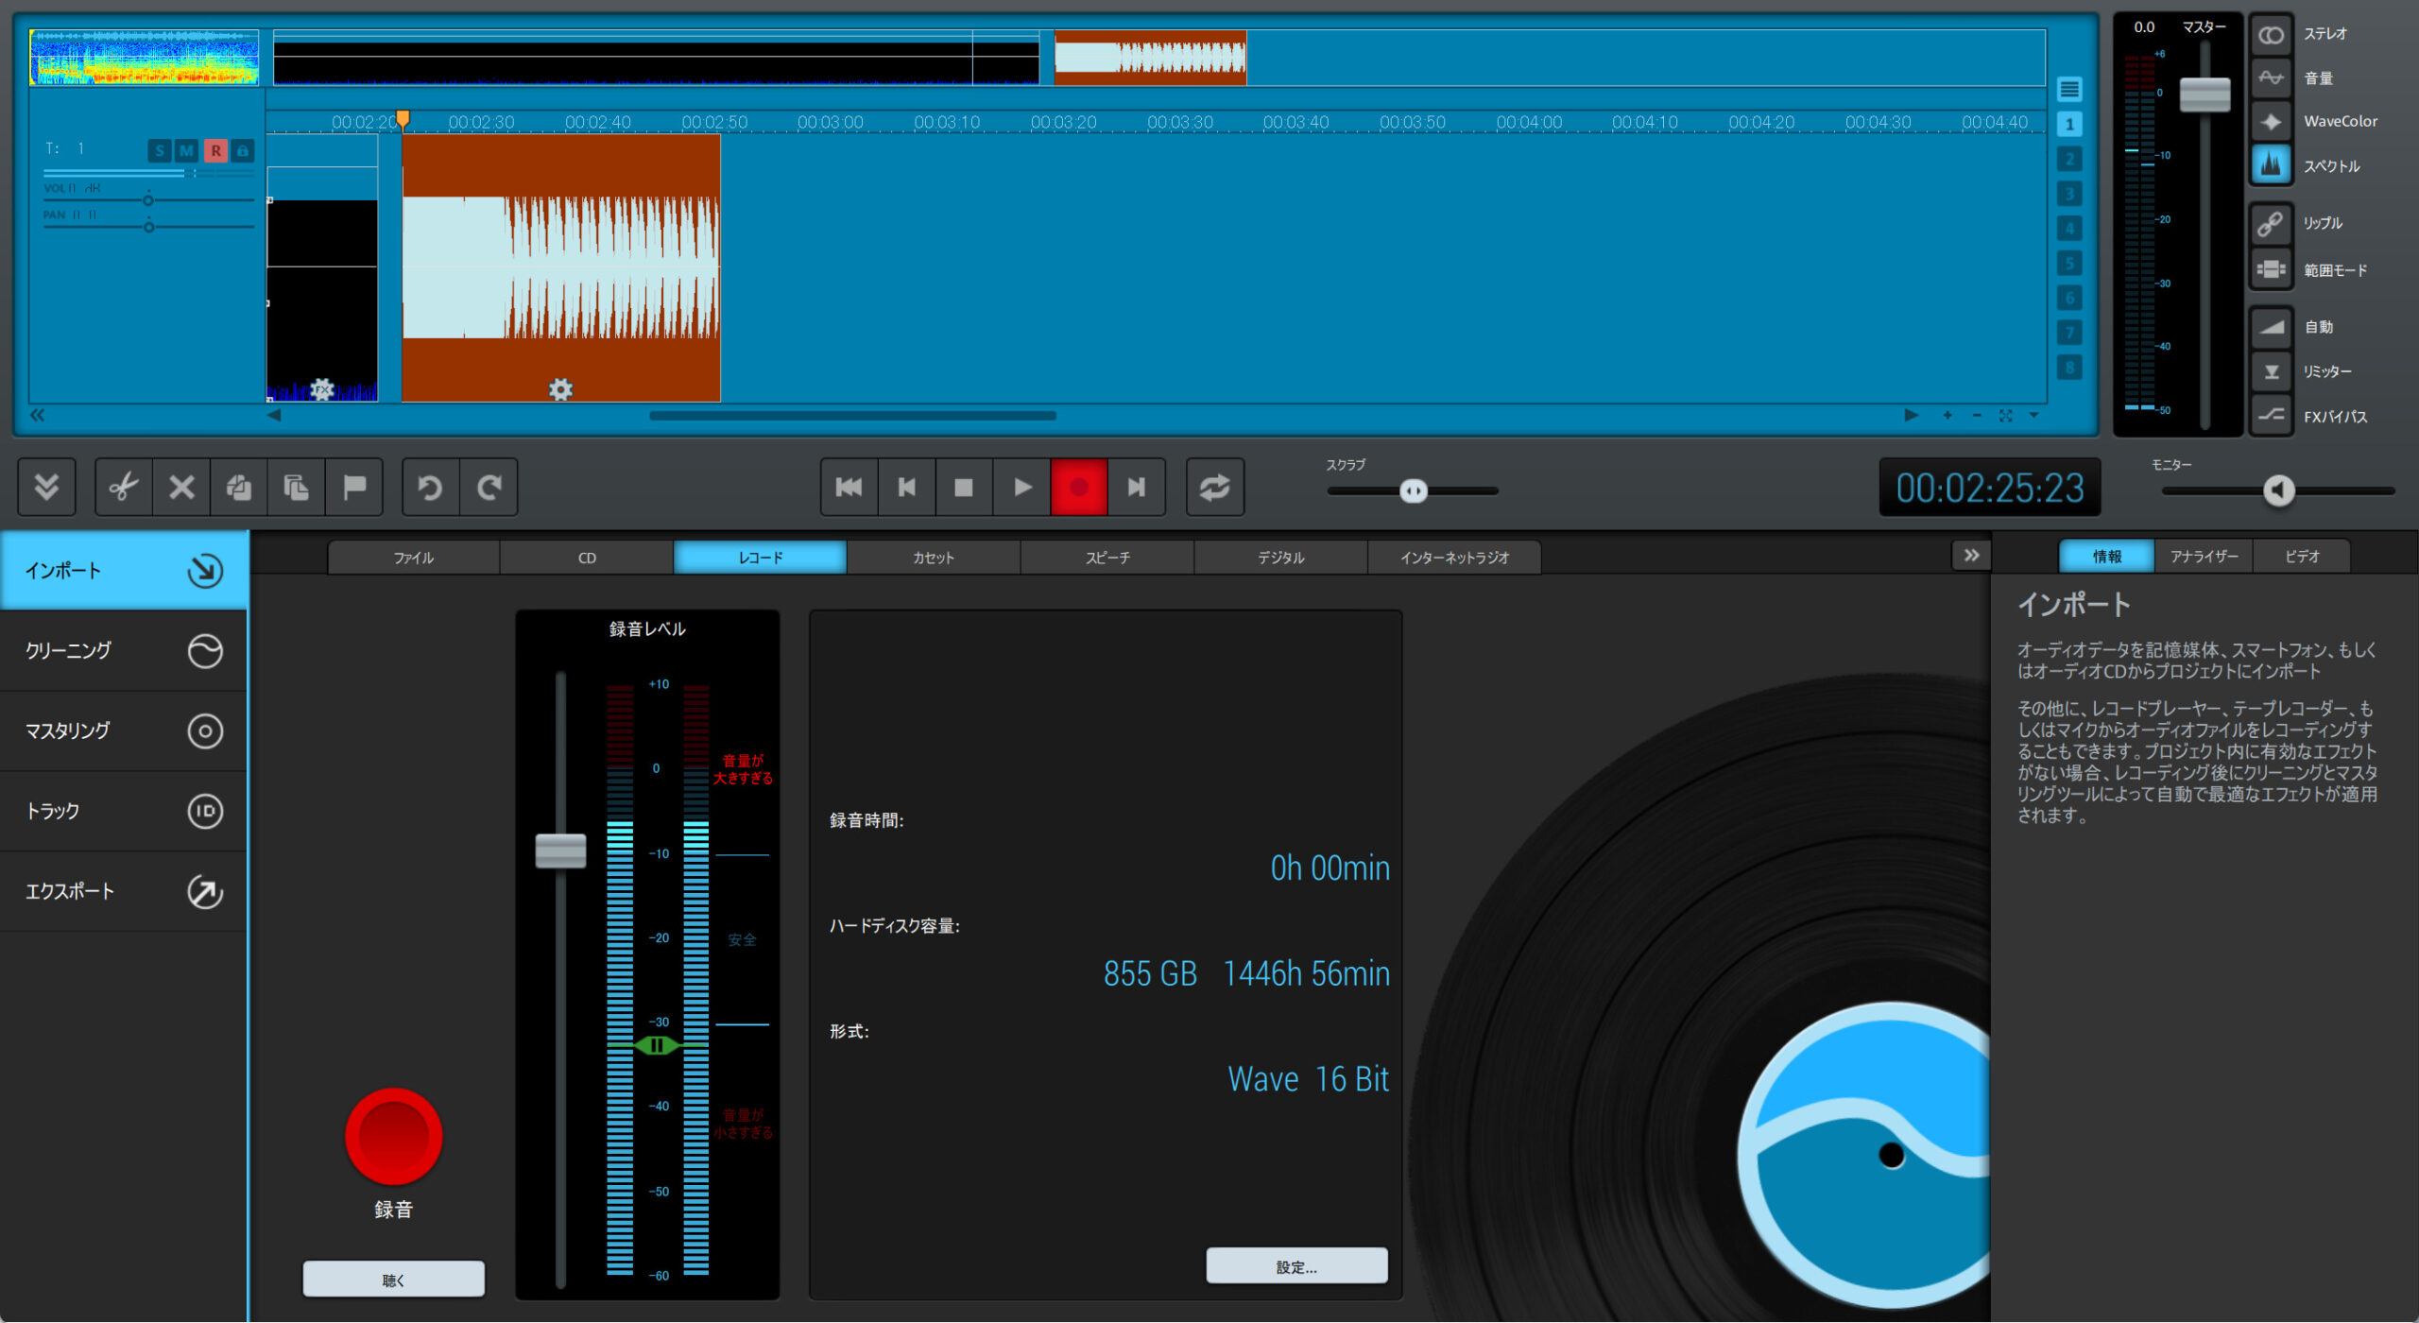
Task: Click the モニター monitor volume knob
Action: coord(2278,490)
